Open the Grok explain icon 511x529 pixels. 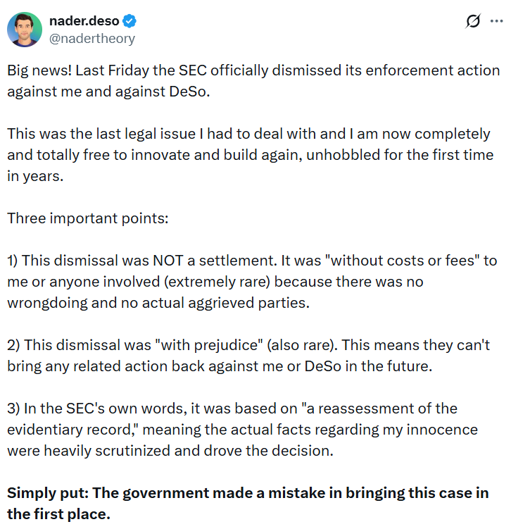click(474, 21)
